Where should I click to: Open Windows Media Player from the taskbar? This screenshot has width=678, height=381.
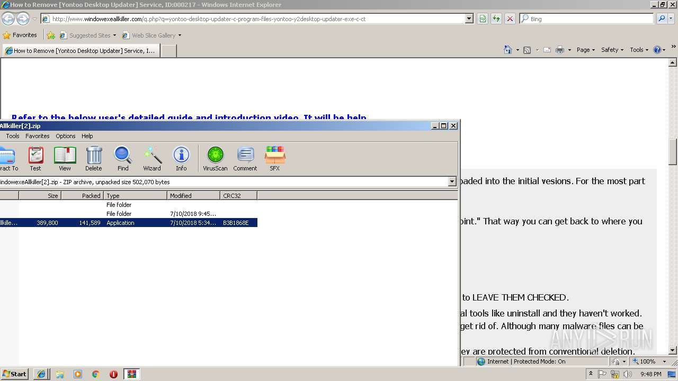78,374
